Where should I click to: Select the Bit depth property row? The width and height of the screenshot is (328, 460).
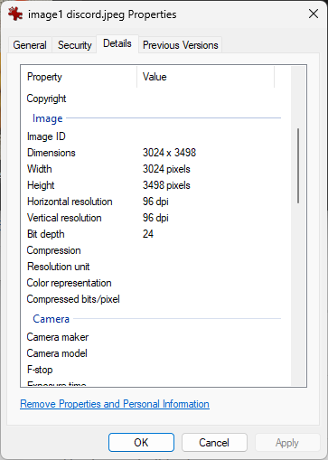pyautogui.click(x=154, y=234)
